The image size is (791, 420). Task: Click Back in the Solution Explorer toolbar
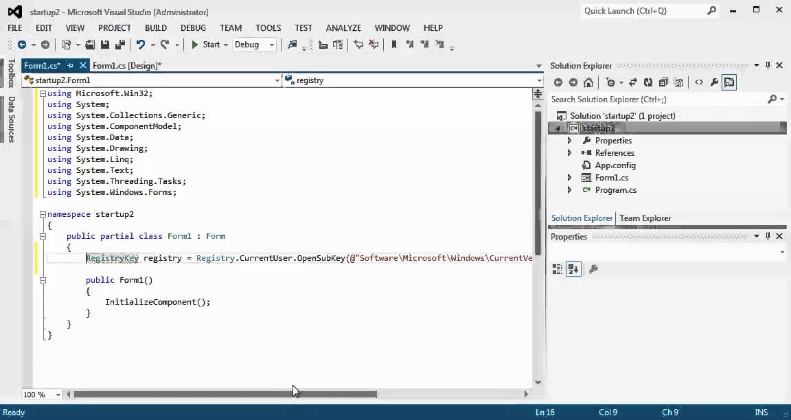pyautogui.click(x=558, y=82)
